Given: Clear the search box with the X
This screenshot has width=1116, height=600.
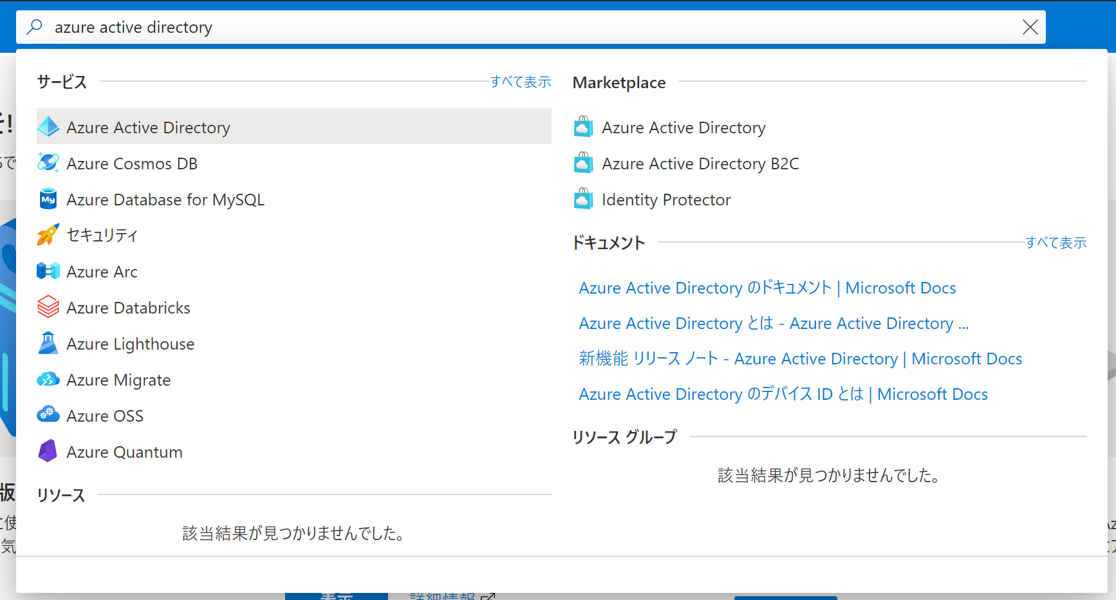Looking at the screenshot, I should click(x=1030, y=27).
